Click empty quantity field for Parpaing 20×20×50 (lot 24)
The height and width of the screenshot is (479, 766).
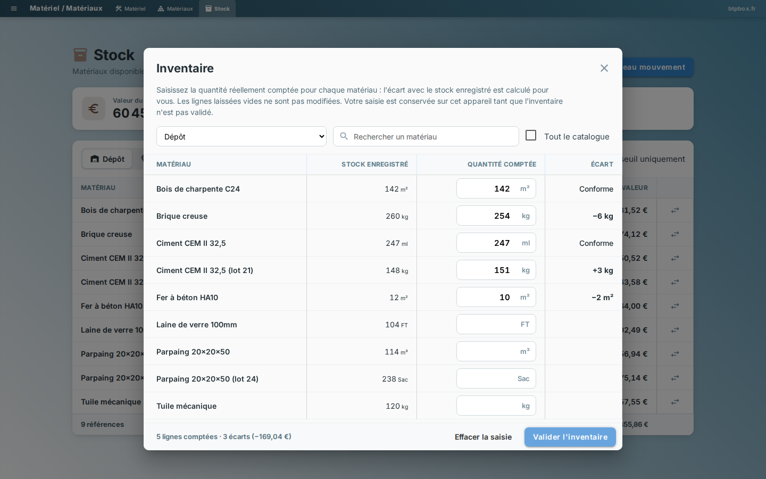pyautogui.click(x=496, y=378)
